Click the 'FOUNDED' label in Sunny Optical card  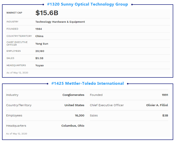point(12,29)
